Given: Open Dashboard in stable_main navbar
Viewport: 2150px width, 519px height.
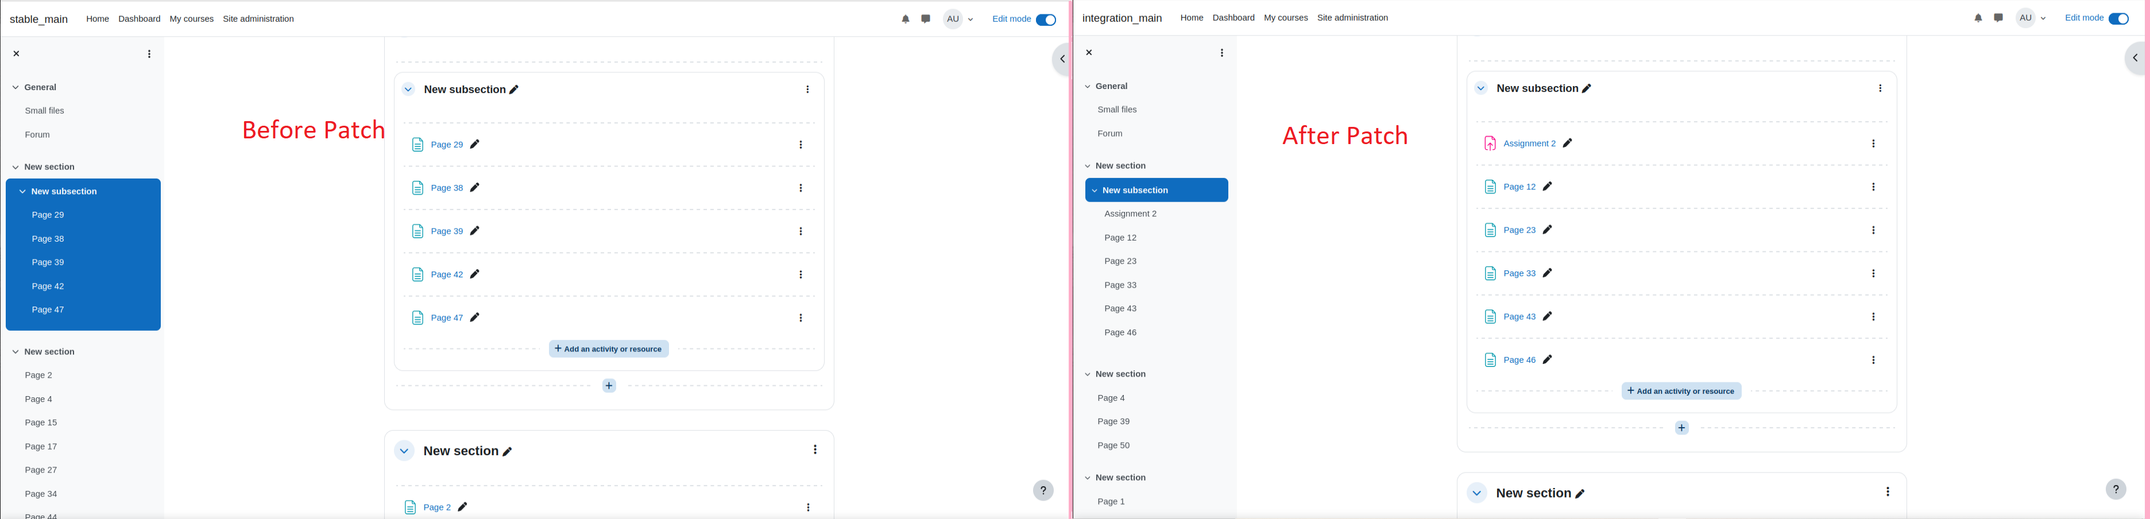Looking at the screenshot, I should [140, 19].
